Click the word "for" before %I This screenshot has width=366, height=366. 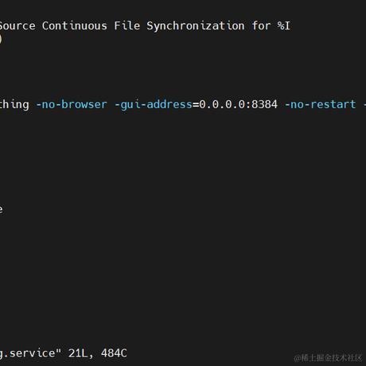[261, 26]
